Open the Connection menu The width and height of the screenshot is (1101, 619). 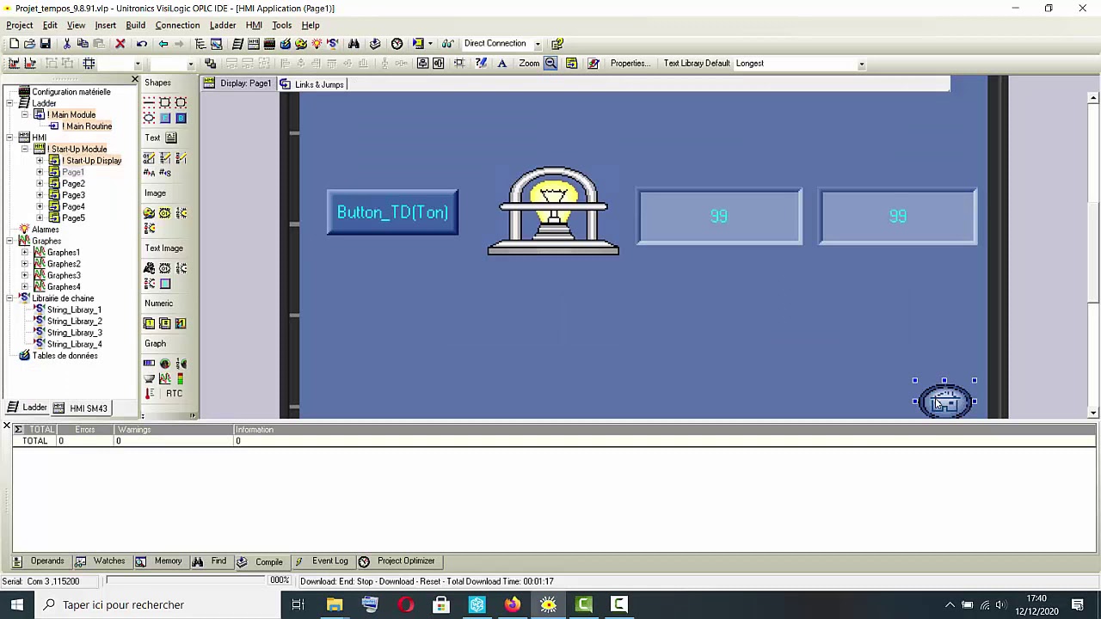[x=177, y=25]
